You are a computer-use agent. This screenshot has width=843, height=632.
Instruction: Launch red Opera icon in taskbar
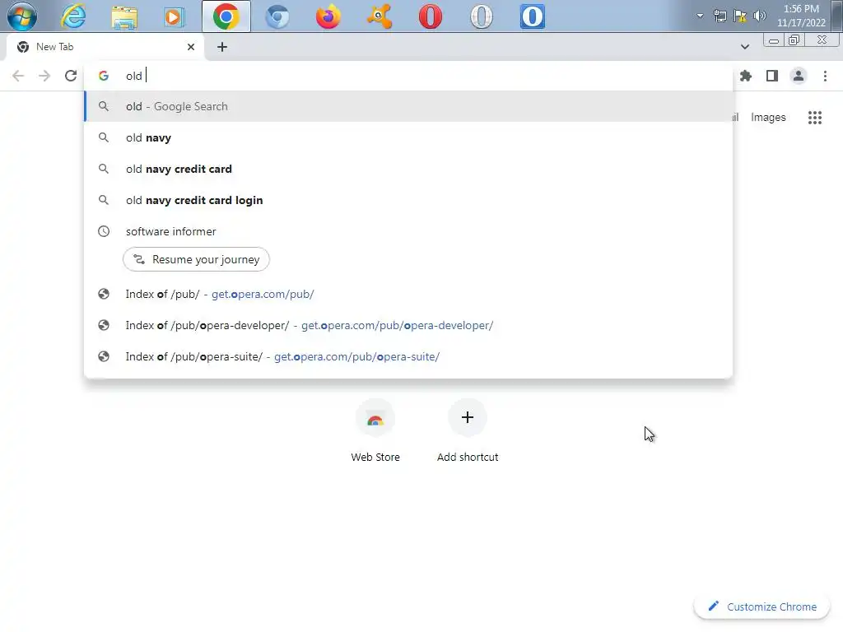pos(430,16)
